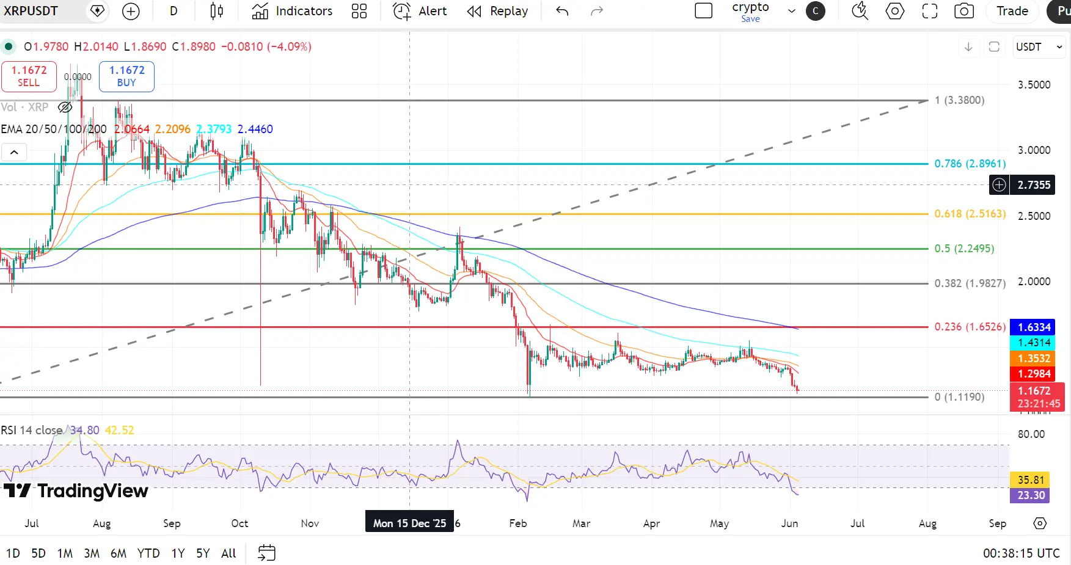Select the All date range

228,553
